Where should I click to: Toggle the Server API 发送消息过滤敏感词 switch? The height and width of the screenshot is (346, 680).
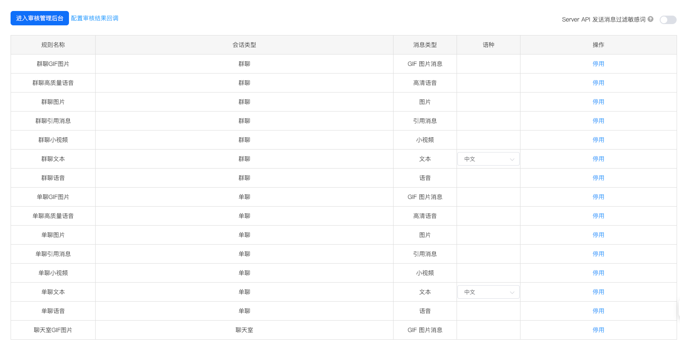coord(668,20)
